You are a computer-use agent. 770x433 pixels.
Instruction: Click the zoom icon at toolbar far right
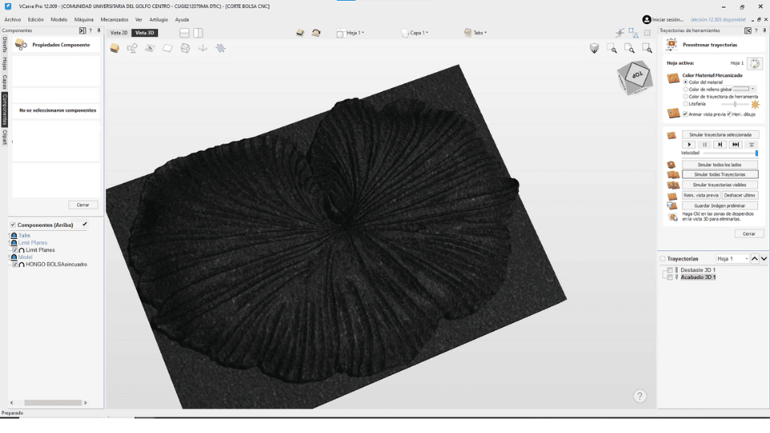point(647,48)
